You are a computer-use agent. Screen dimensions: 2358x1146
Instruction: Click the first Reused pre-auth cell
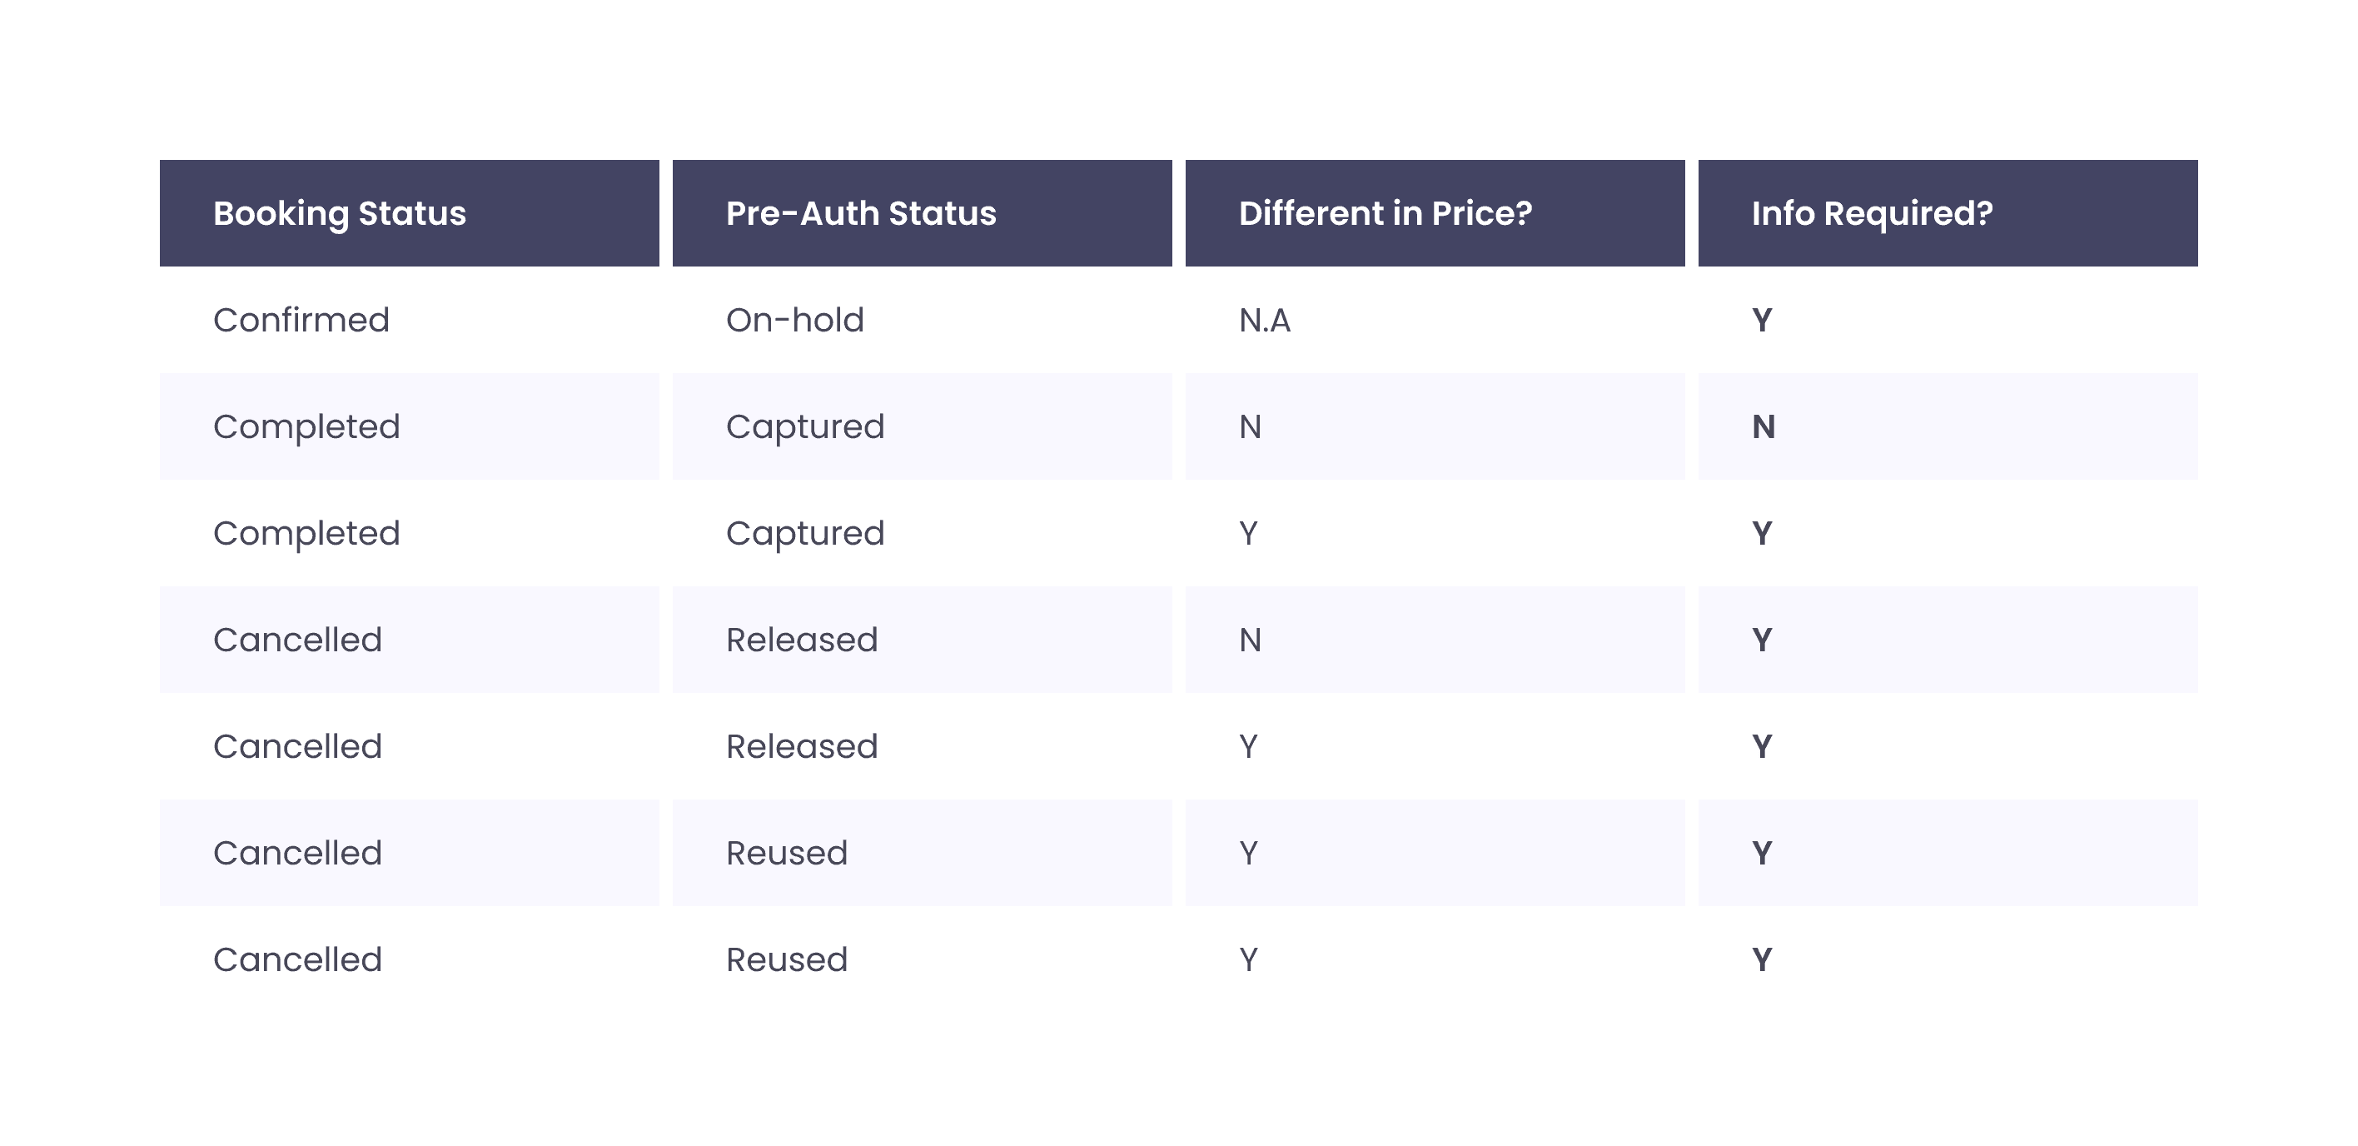pos(786,853)
